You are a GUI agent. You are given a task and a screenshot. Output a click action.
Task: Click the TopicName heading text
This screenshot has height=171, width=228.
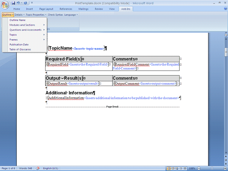click(x=61, y=48)
